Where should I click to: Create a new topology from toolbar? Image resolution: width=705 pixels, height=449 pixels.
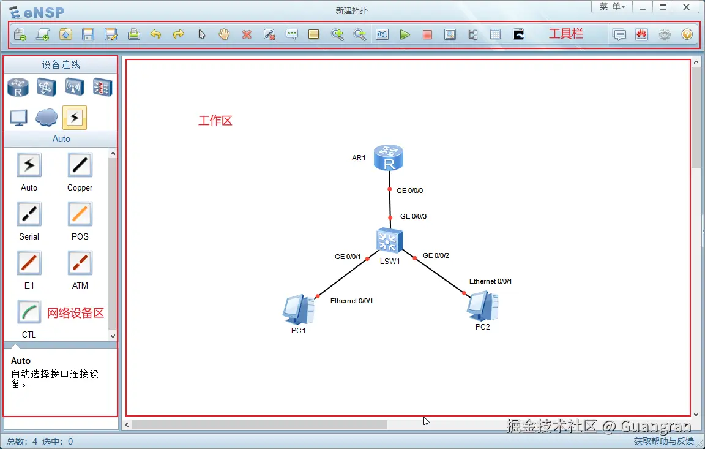20,34
